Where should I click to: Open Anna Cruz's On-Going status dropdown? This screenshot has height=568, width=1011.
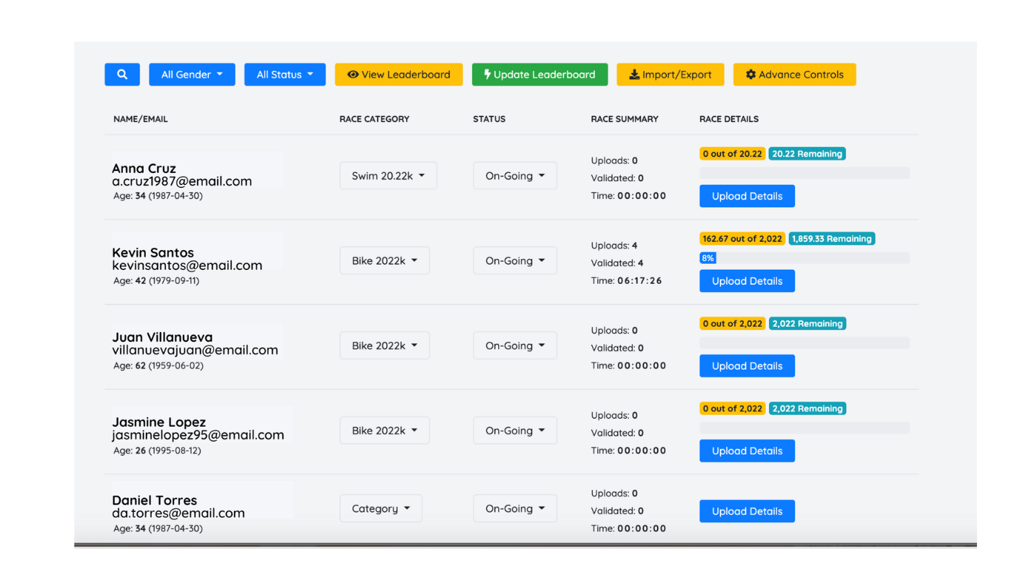[515, 176]
